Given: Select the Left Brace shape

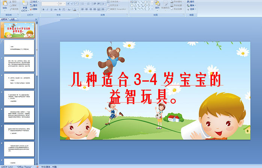Looking at the screenshot, I should (145, 9).
